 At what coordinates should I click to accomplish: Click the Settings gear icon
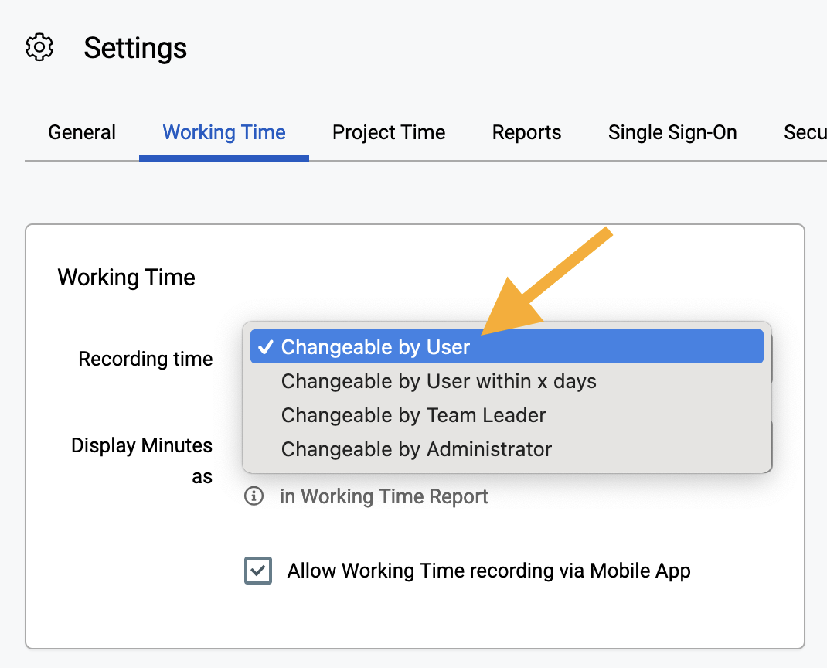pos(39,47)
